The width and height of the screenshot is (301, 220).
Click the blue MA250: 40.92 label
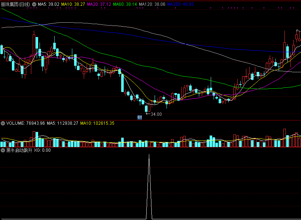click(181, 4)
